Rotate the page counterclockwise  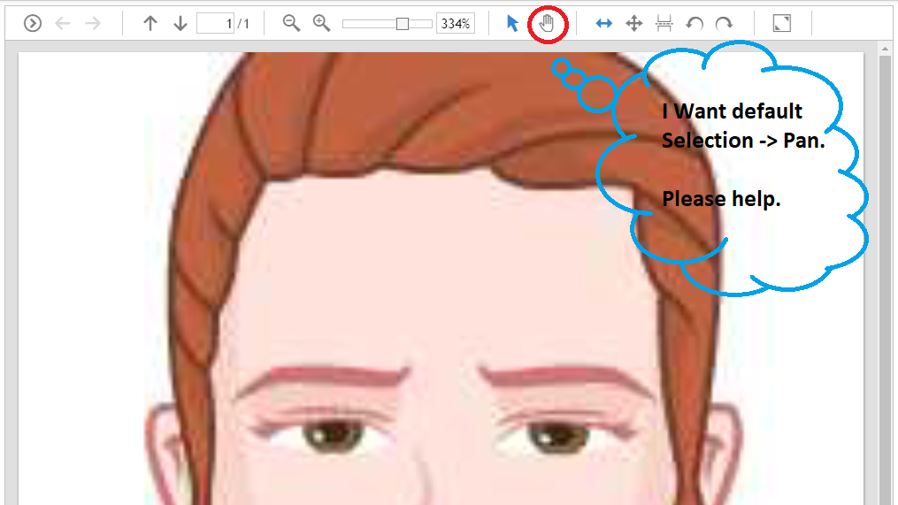695,24
